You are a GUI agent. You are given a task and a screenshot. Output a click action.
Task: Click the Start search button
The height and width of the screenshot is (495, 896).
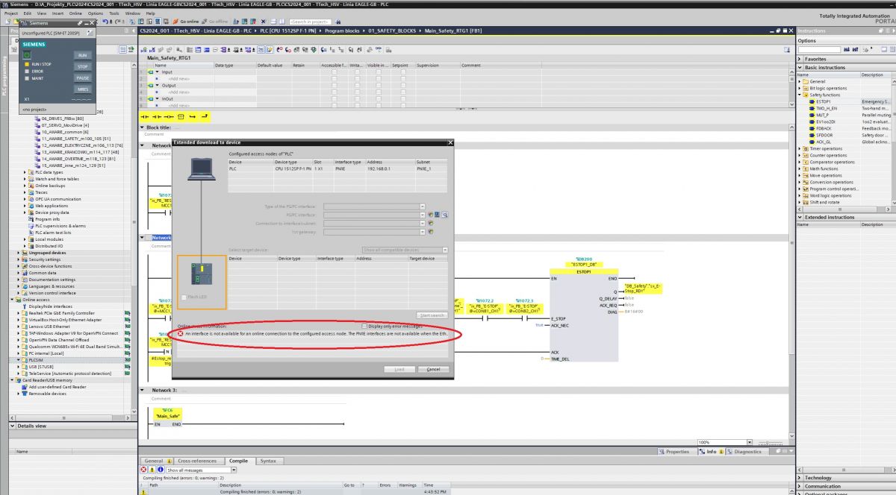pos(432,315)
